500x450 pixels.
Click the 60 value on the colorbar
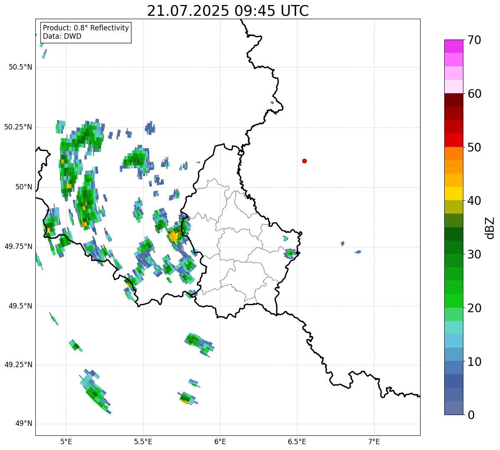coord(474,94)
